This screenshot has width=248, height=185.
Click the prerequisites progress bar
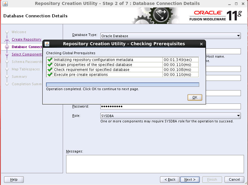(x=123, y=85)
